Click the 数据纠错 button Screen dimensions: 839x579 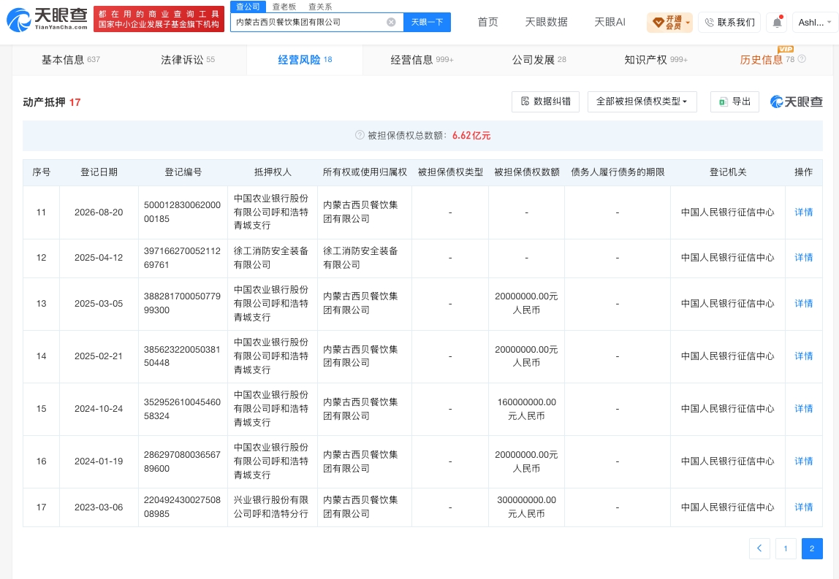[545, 101]
